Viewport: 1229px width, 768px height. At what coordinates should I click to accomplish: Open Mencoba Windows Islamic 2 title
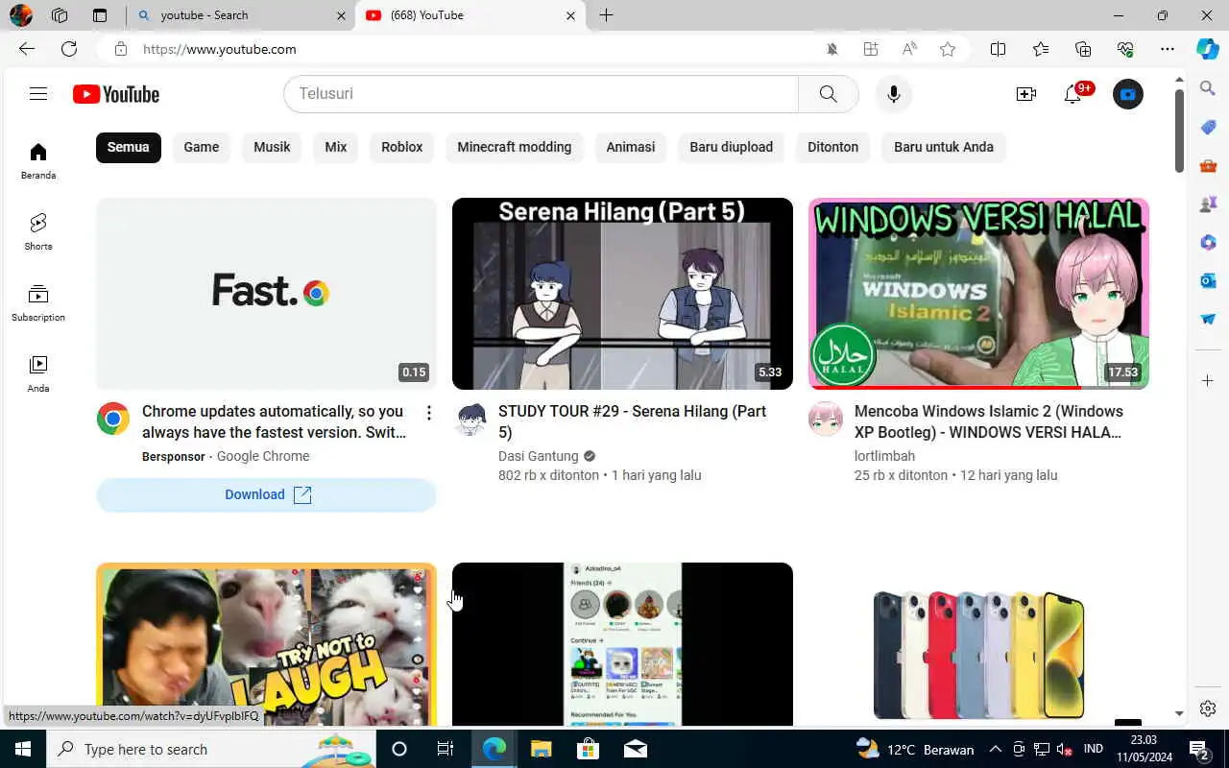click(x=989, y=421)
